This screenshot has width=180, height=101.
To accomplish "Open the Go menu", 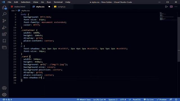I will tap(42, 2).
